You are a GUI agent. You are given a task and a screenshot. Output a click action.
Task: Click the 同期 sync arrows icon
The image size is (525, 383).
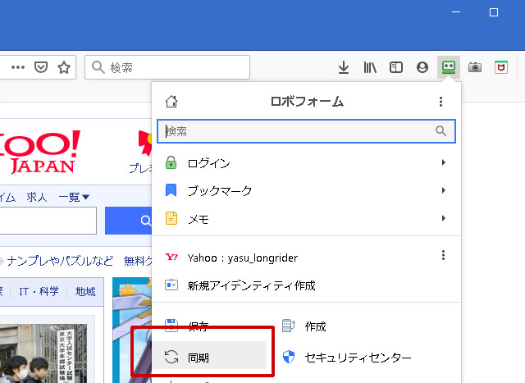[171, 357]
